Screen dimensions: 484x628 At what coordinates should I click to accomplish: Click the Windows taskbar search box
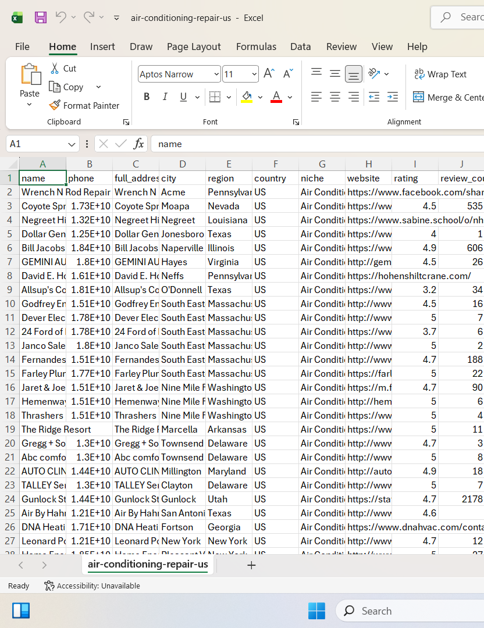[410, 611]
